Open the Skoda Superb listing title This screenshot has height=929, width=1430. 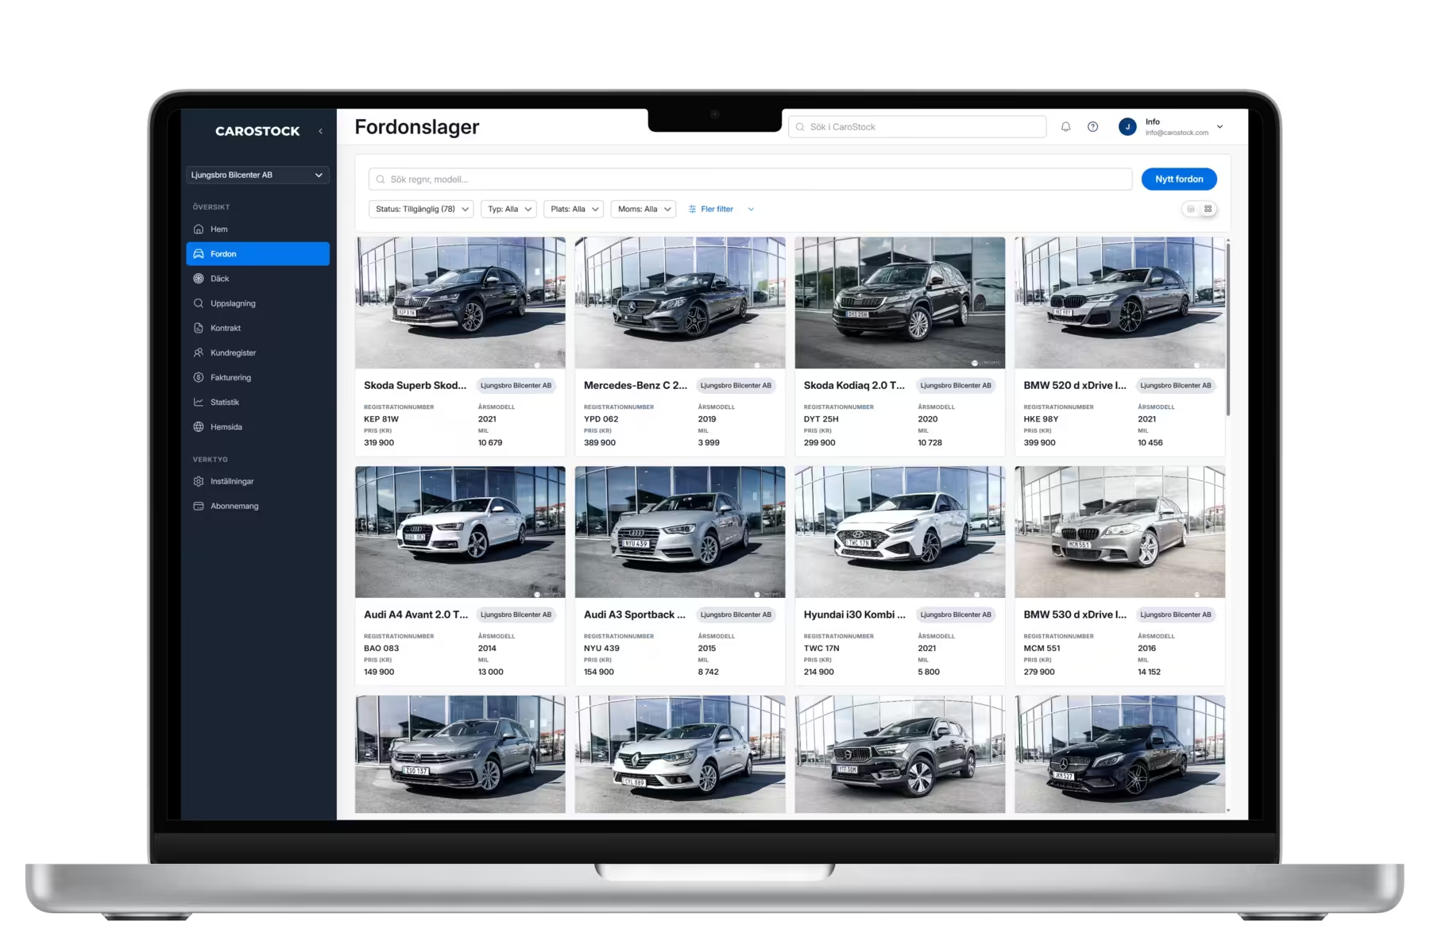click(x=415, y=386)
